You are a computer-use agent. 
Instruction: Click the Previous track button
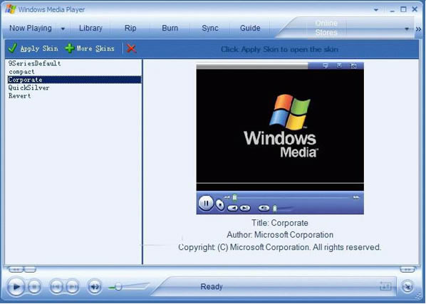click(x=56, y=287)
